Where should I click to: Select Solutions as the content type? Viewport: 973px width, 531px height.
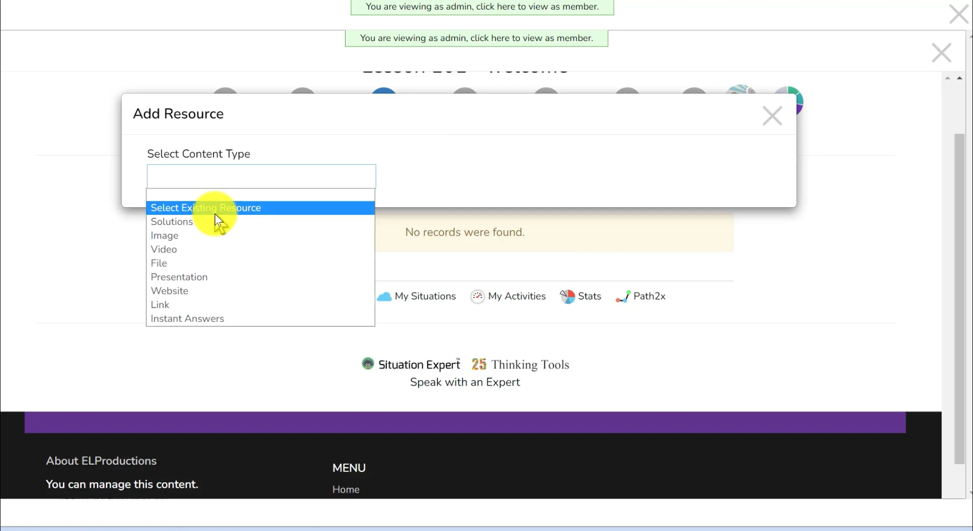pos(171,221)
